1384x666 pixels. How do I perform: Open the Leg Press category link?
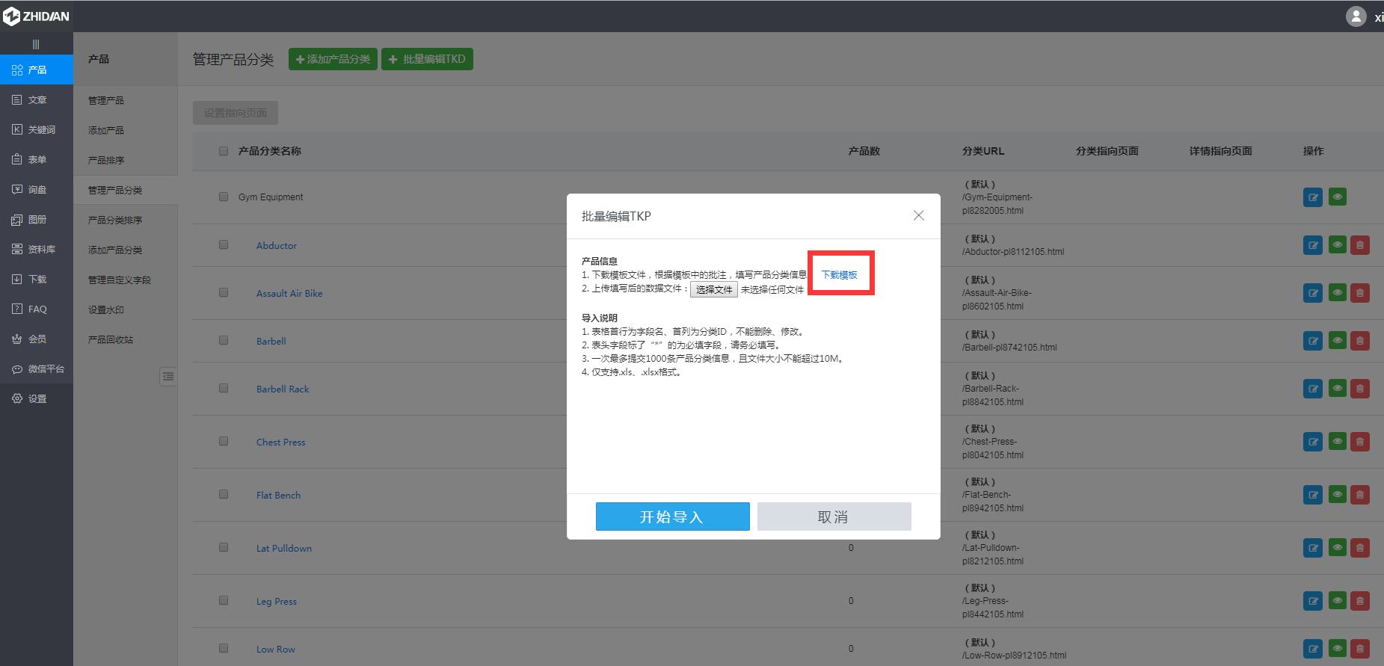coord(276,601)
